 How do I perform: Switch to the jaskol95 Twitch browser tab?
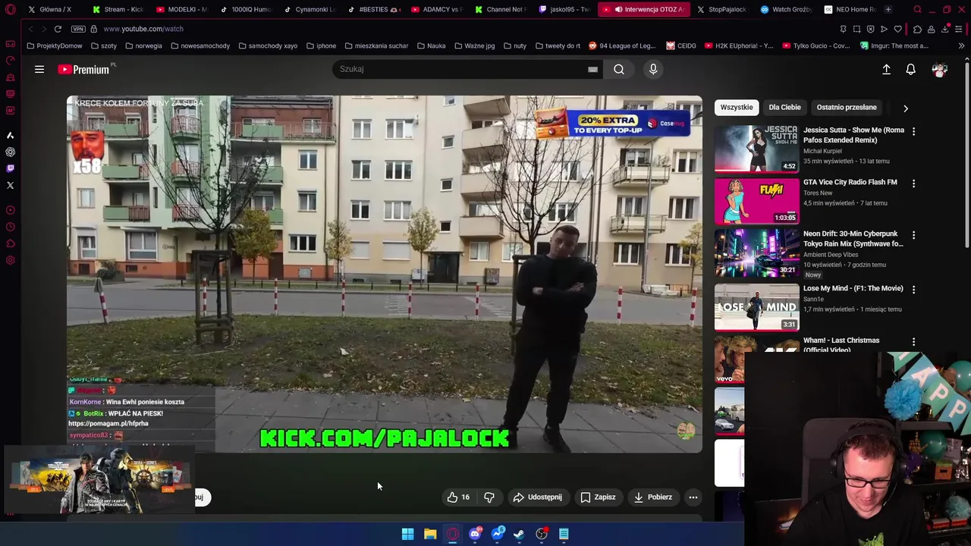tap(564, 9)
